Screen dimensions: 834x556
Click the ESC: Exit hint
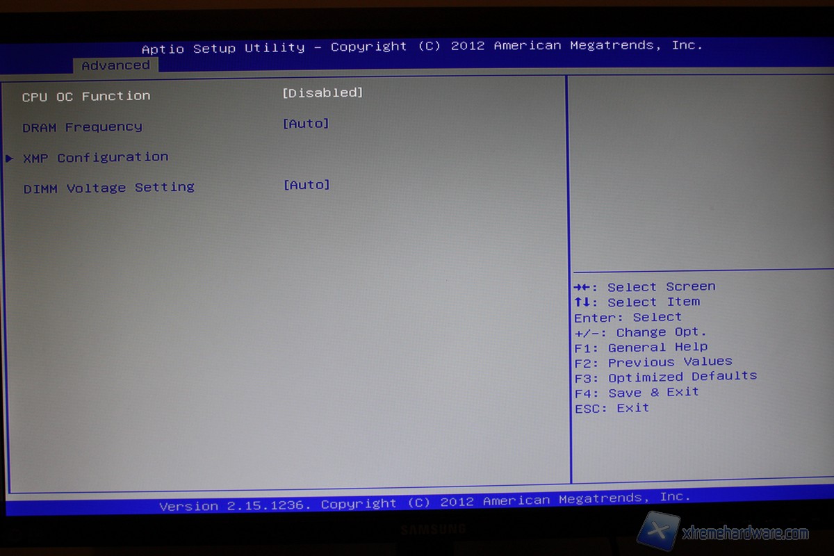point(612,408)
